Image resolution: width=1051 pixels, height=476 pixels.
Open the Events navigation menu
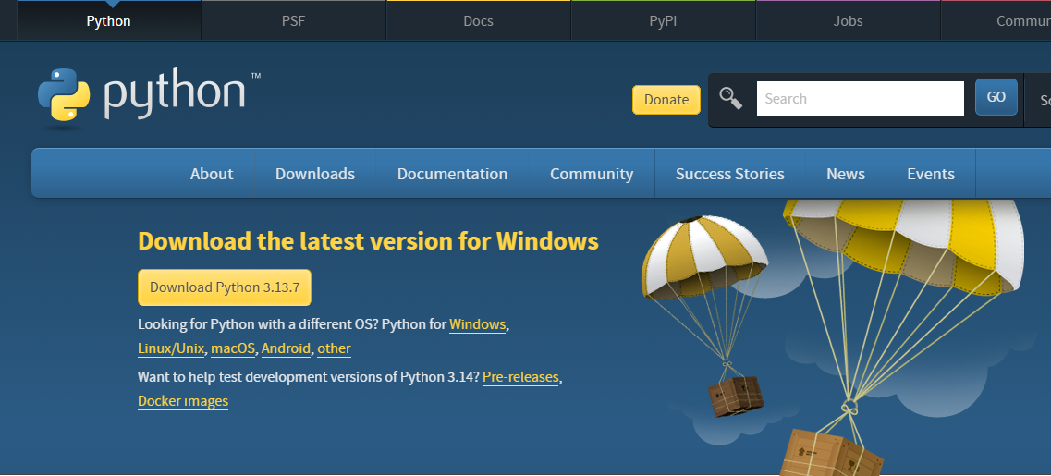point(930,174)
